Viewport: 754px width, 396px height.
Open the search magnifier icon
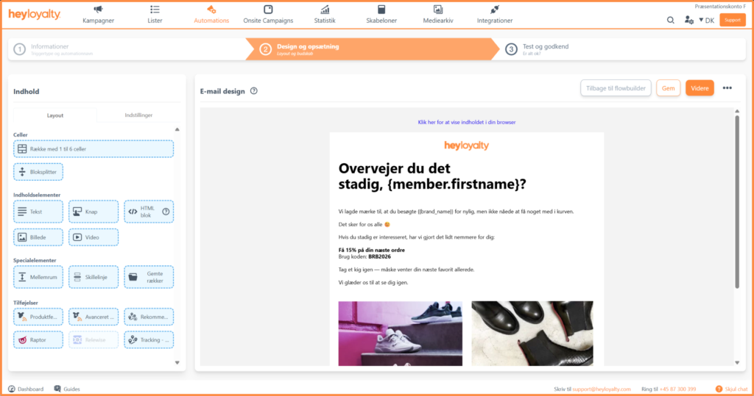(x=670, y=20)
